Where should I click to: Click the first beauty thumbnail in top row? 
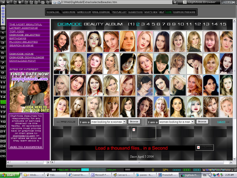[62, 41]
